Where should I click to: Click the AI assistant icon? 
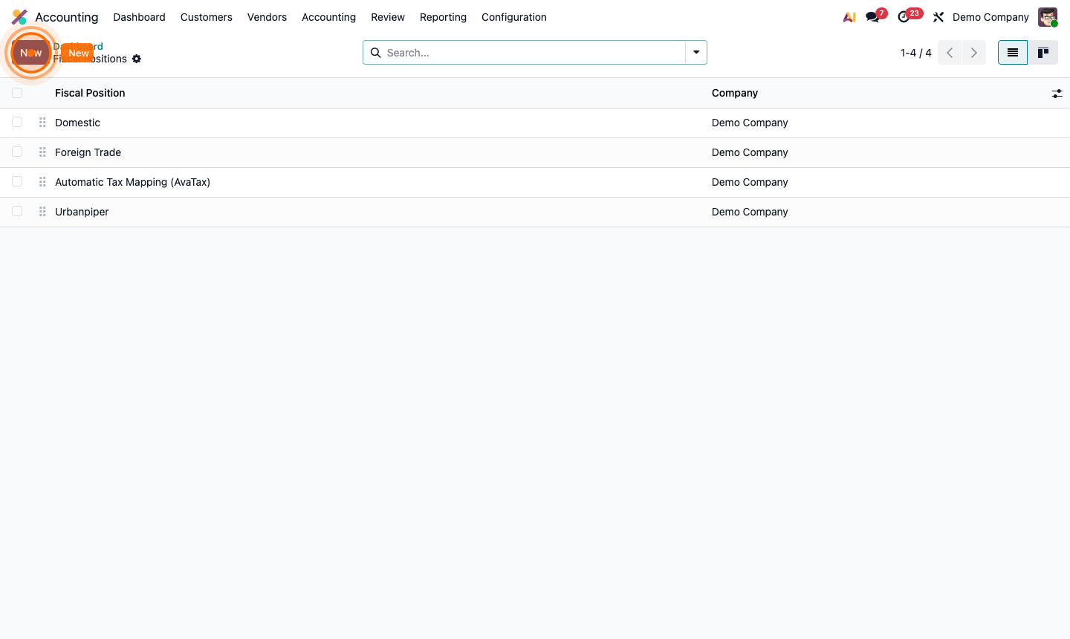(x=849, y=16)
